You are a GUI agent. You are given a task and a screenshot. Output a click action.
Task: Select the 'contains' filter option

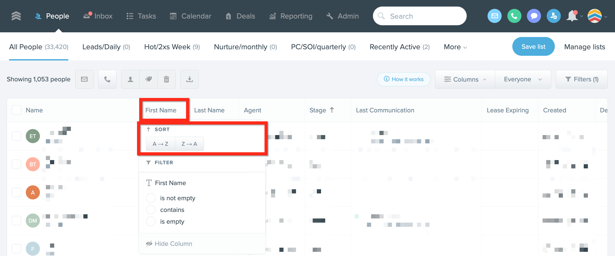pyautogui.click(x=151, y=209)
